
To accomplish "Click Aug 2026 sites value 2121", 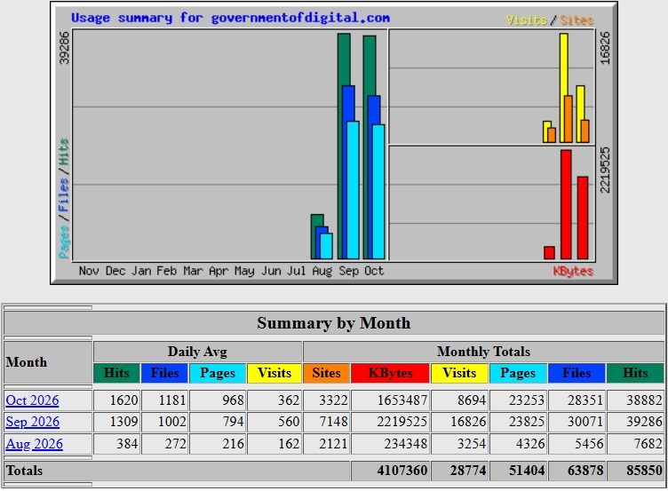I will [334, 444].
